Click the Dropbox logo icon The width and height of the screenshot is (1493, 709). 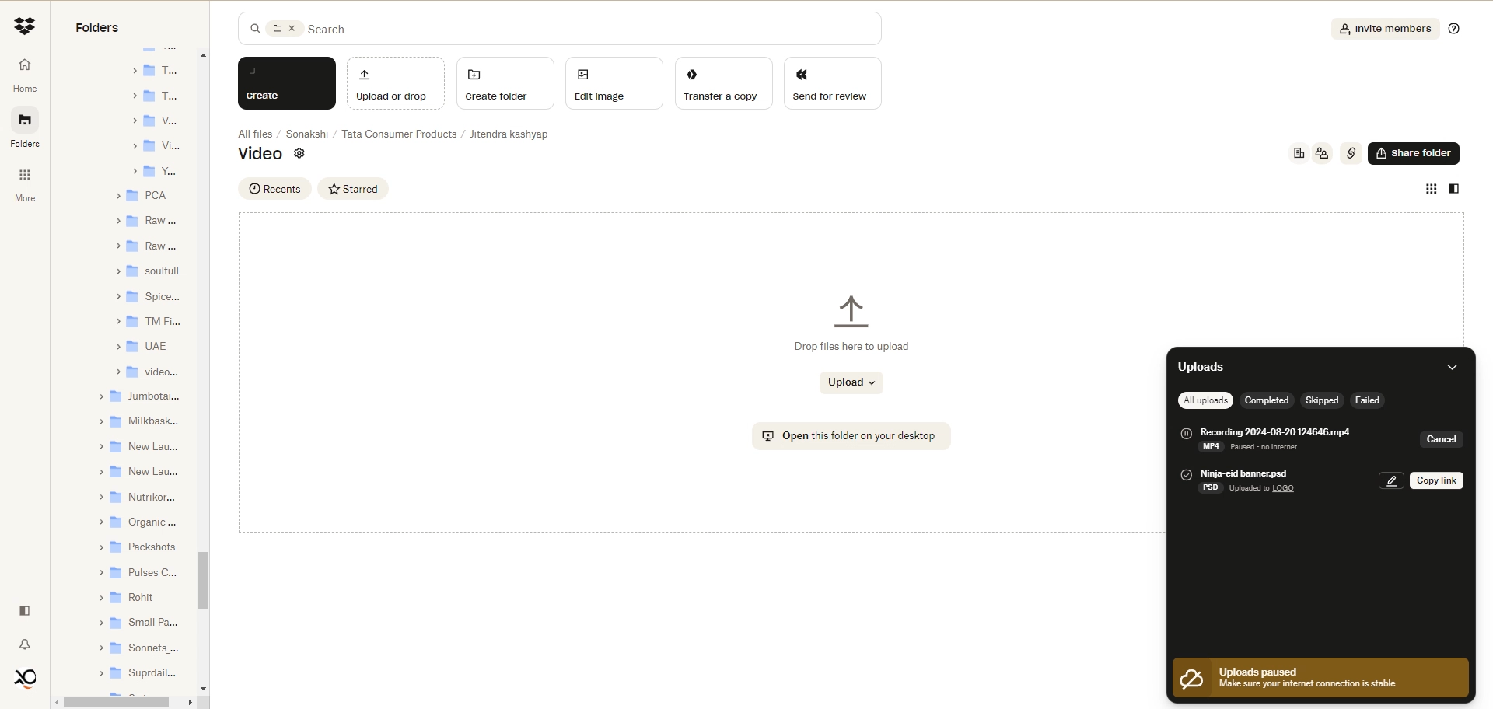(25, 26)
